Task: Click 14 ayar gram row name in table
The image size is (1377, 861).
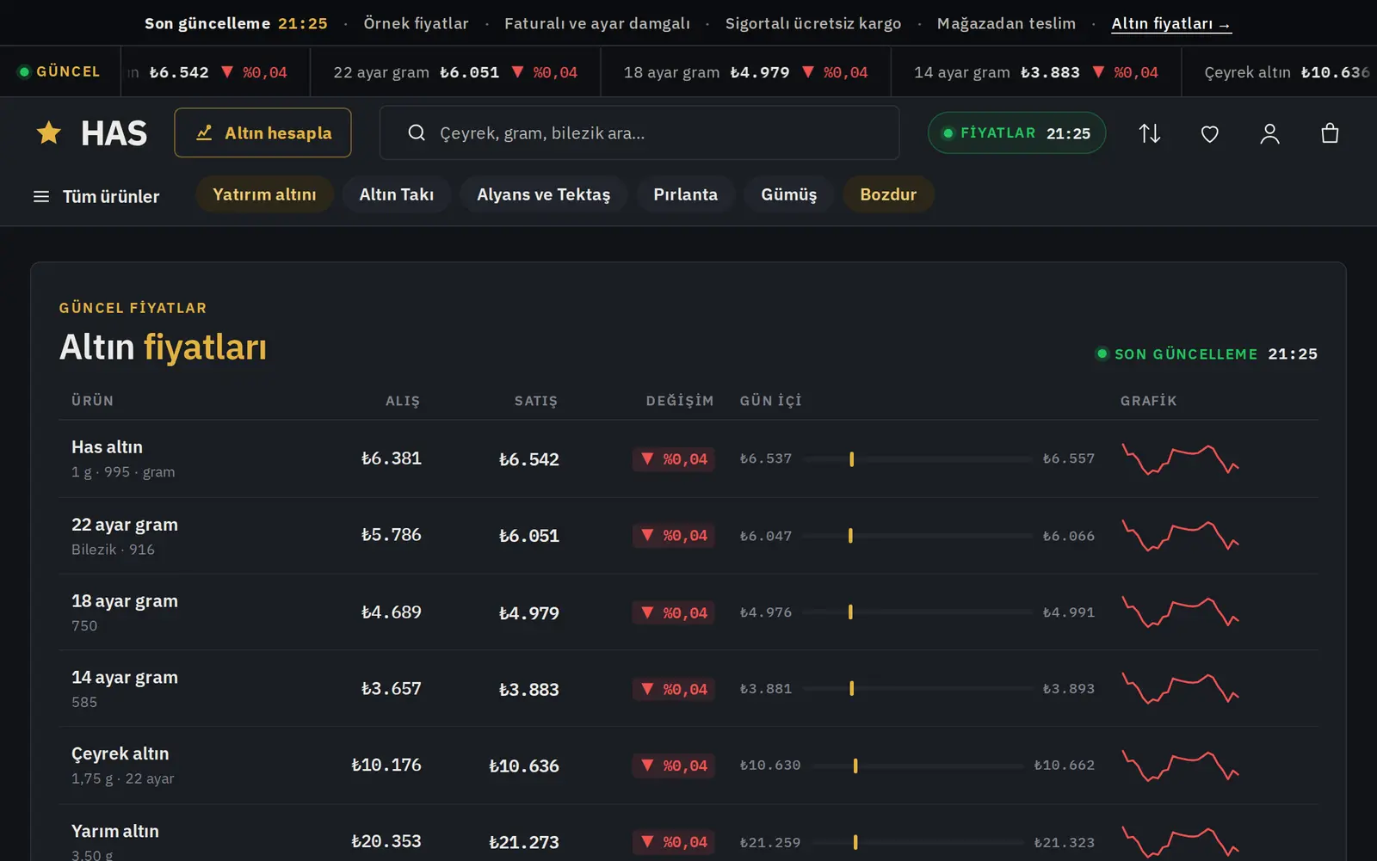Action: [125, 678]
